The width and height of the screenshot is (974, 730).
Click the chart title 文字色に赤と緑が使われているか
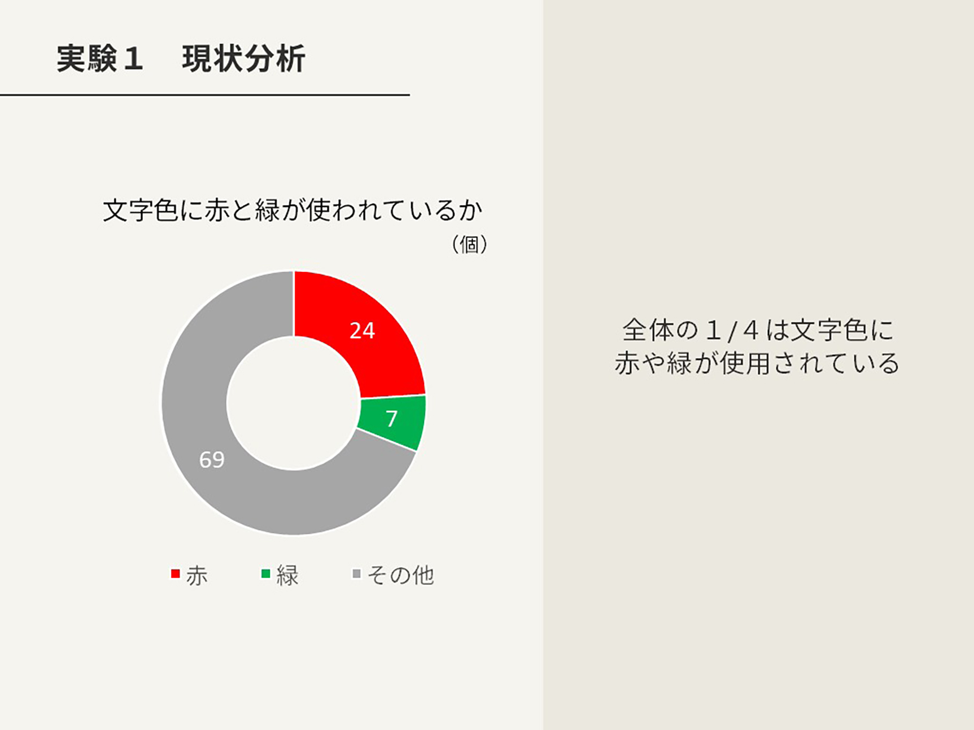292,210
